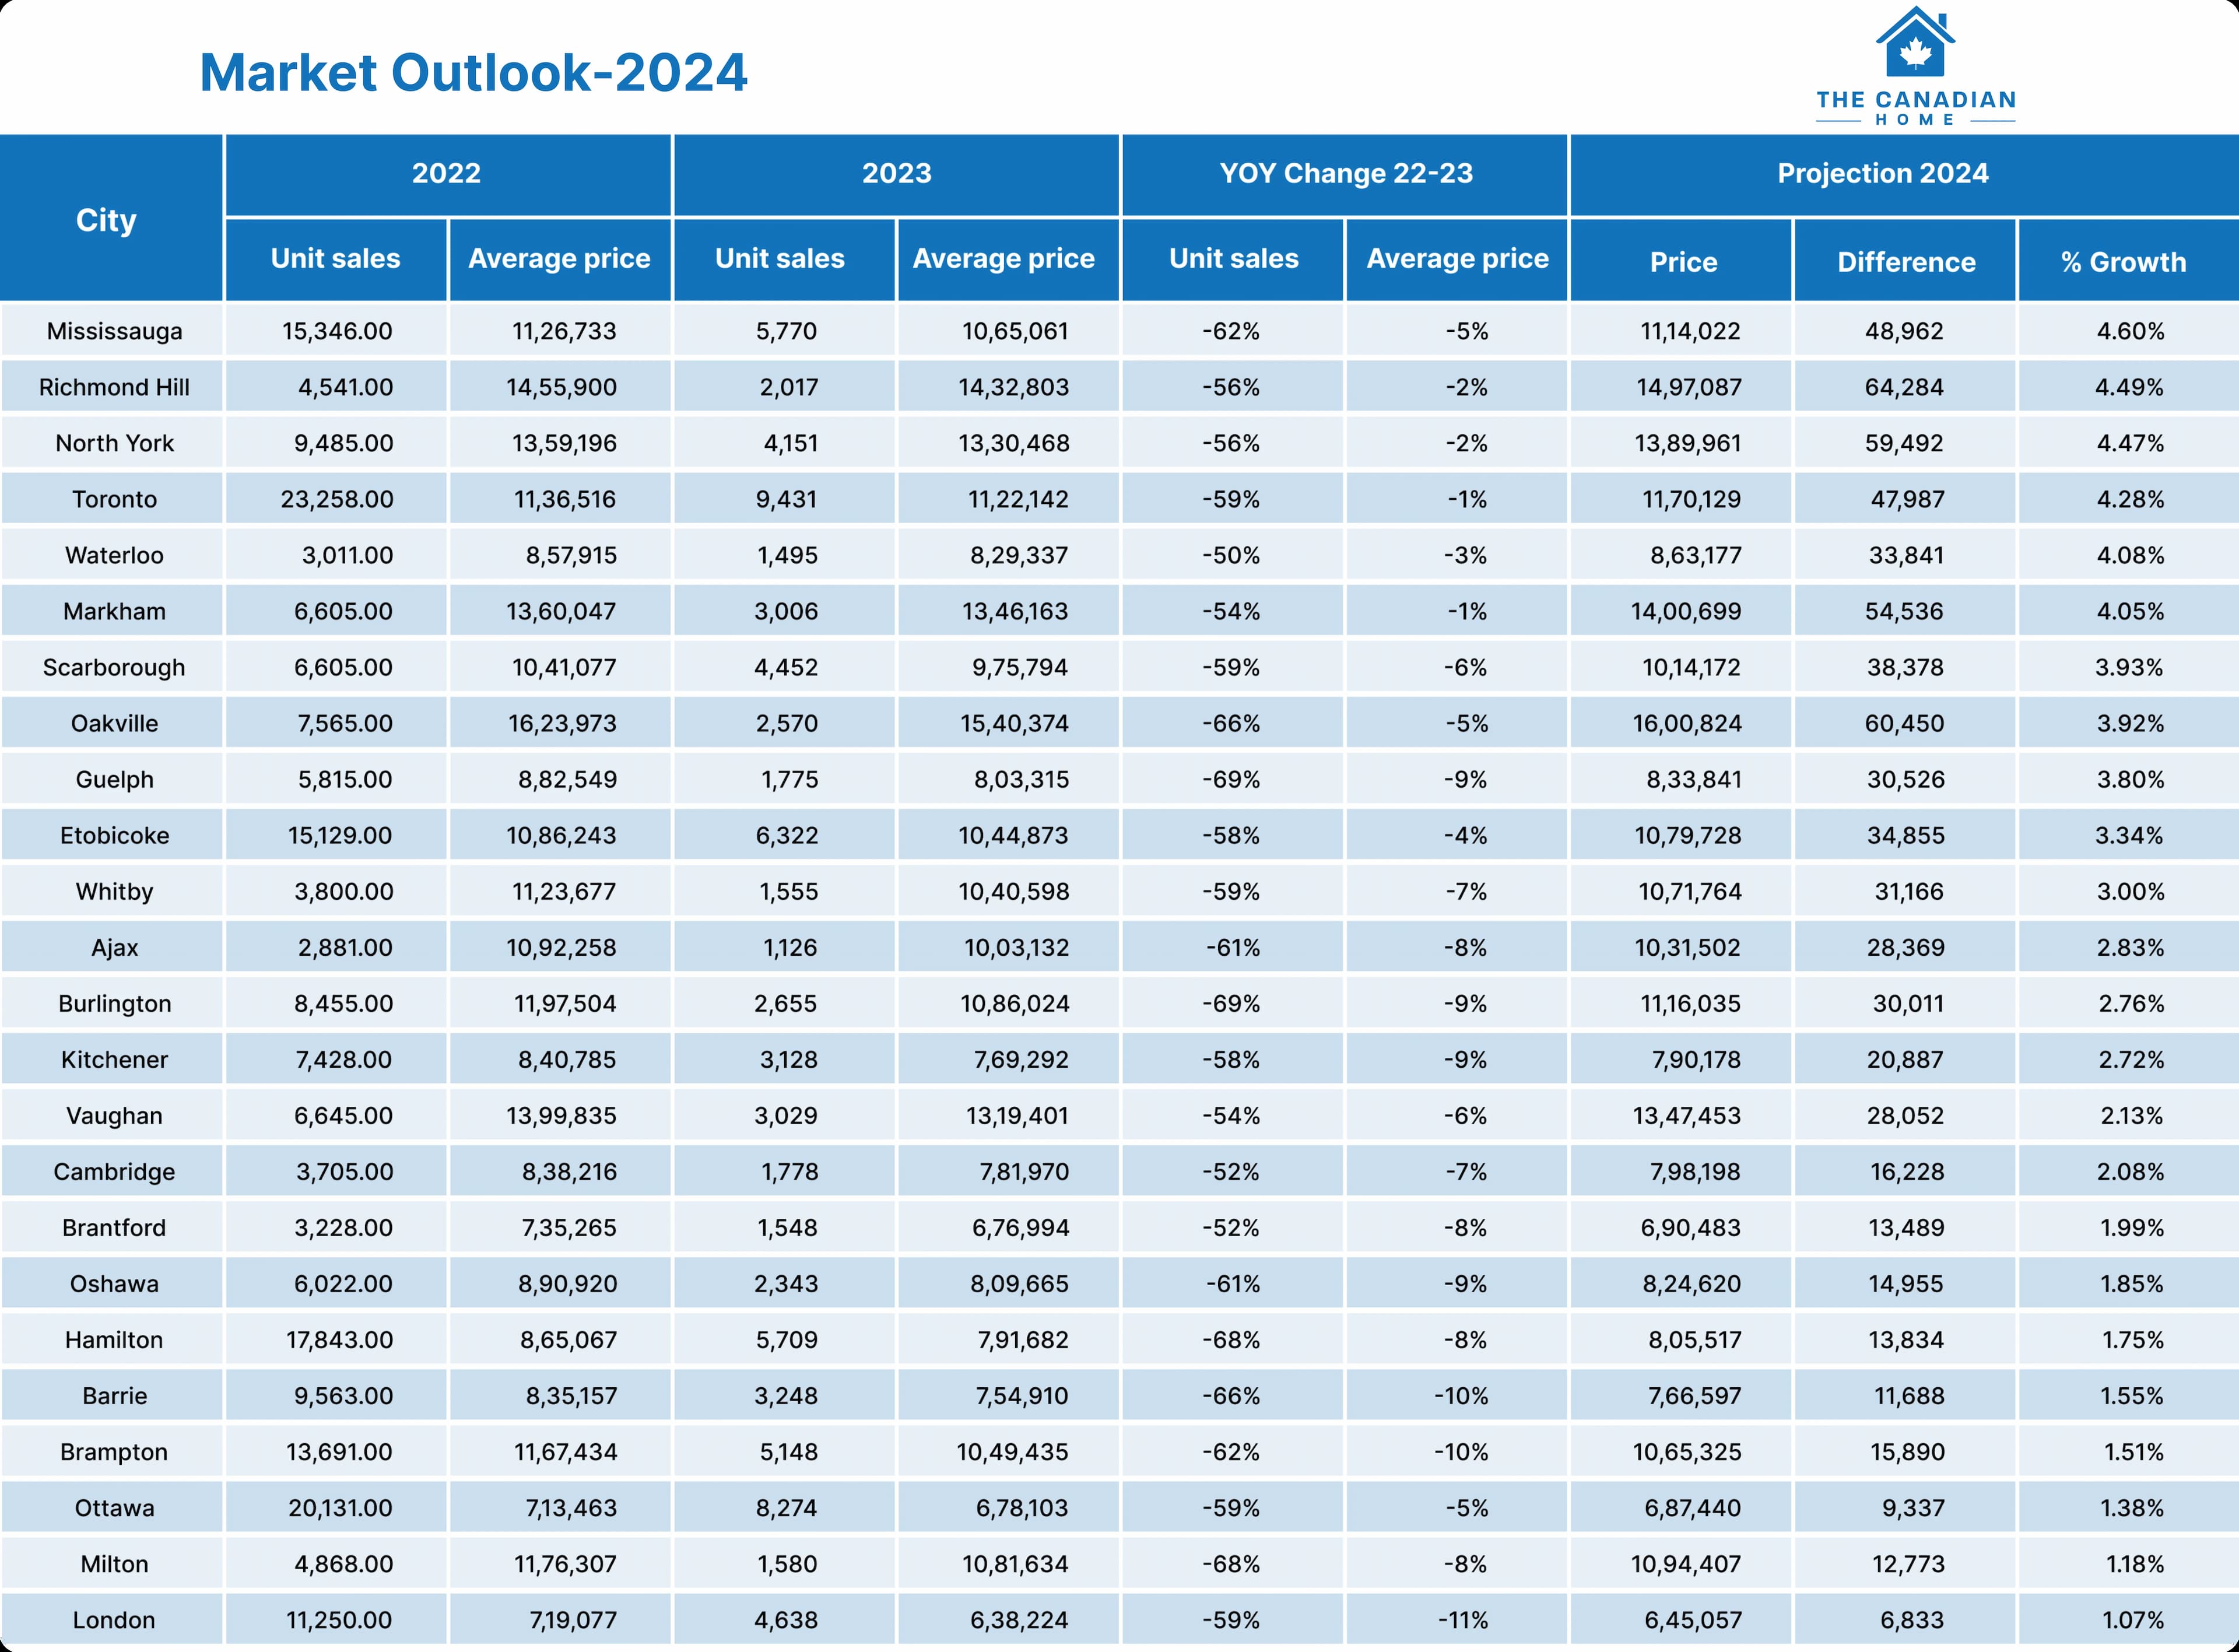Click Guelph's 1,775 unit sales
Viewport: 2239px width, 1652px height.
[x=790, y=779]
